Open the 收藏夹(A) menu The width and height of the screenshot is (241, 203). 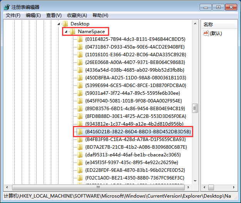(77, 15)
